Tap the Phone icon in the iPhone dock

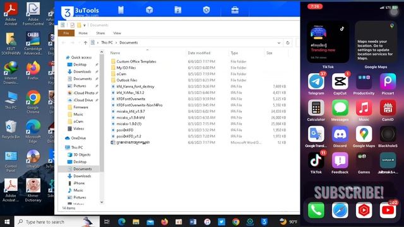[316, 210]
